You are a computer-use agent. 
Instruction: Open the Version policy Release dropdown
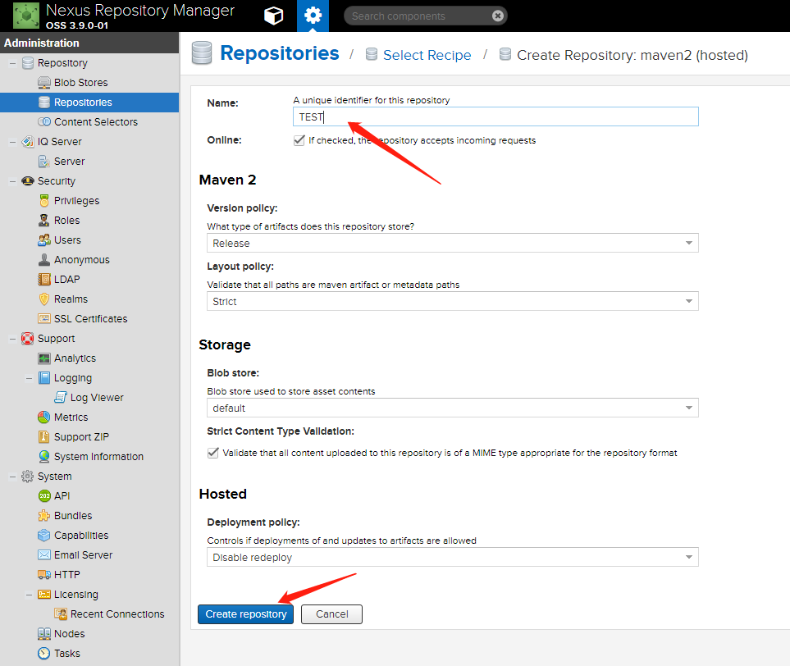(x=453, y=243)
